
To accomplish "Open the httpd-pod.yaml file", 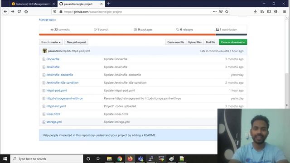I will tap(57, 91).
